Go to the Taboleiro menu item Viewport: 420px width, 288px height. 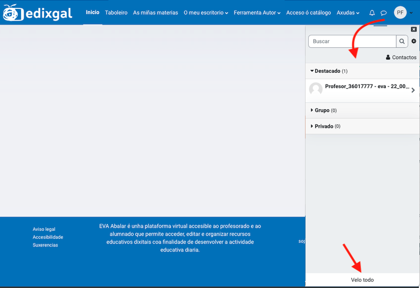(x=116, y=13)
